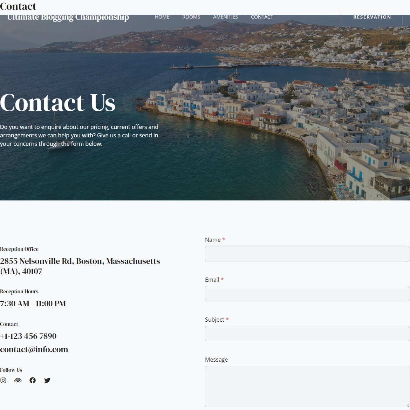Click the Ultimate Blogging Championship site title
The image size is (410, 410).
click(x=68, y=17)
